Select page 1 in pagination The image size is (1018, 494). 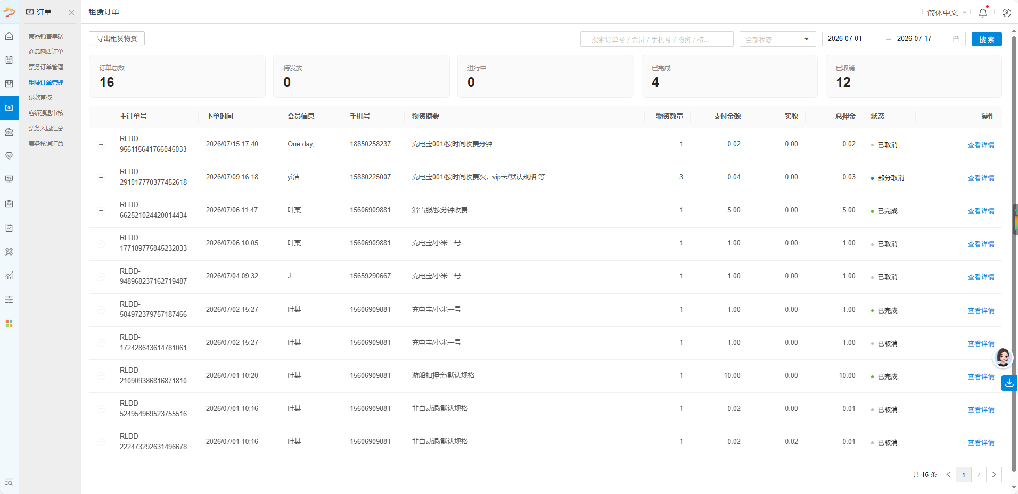click(964, 475)
